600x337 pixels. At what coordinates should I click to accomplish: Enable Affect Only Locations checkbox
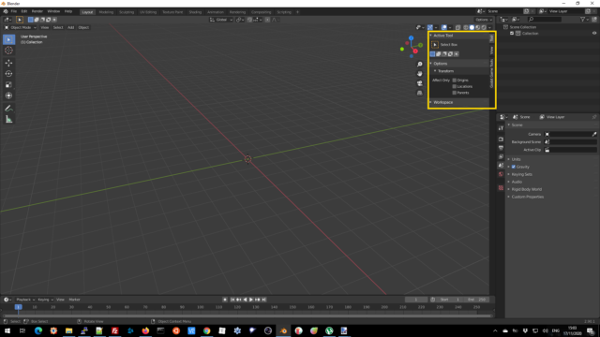(455, 86)
